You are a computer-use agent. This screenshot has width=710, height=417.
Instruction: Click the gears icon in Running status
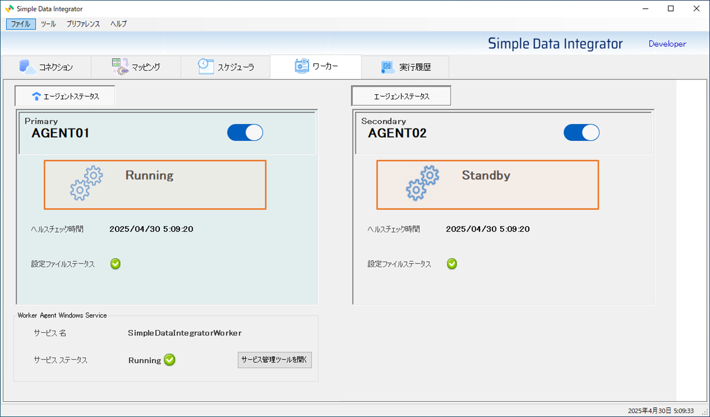[x=86, y=183]
